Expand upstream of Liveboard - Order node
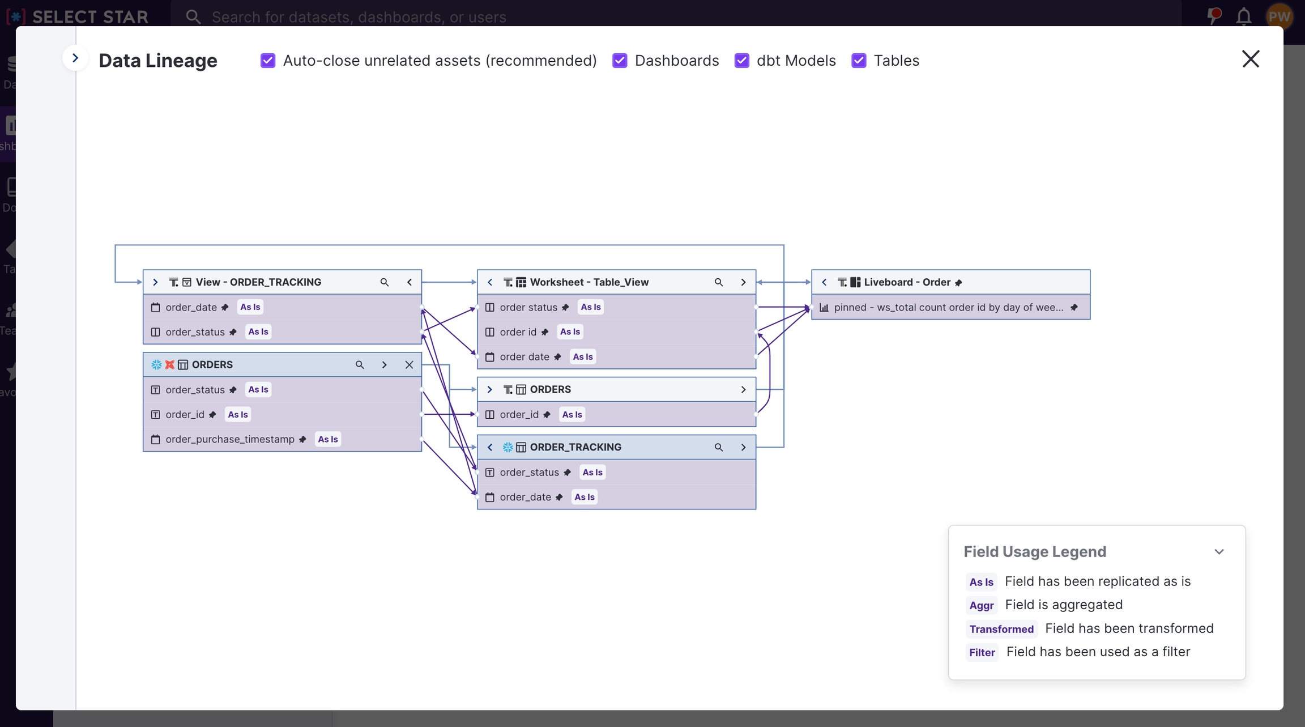1305x727 pixels. [824, 282]
